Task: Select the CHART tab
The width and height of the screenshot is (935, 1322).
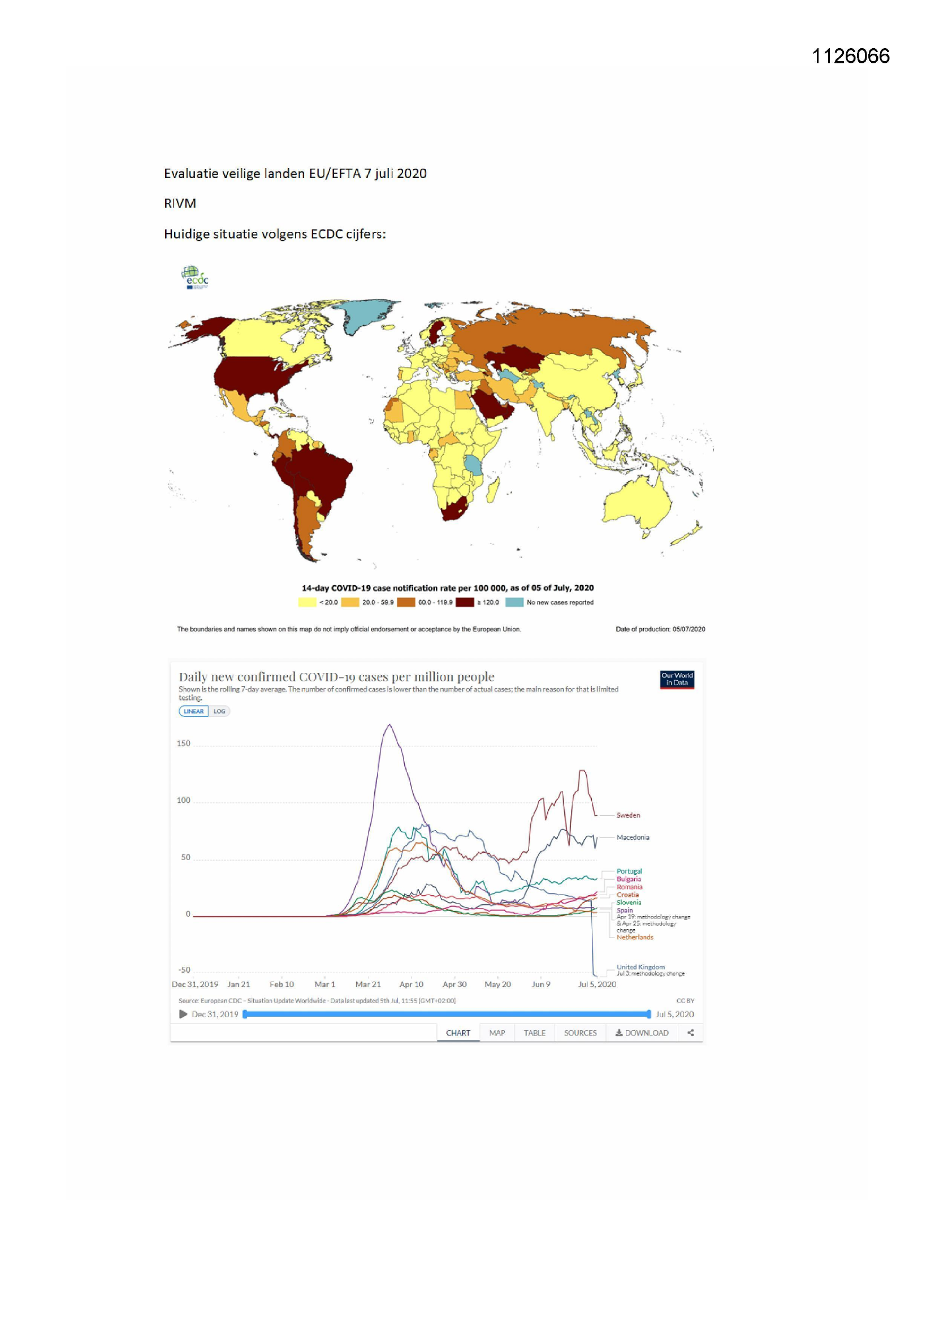Action: pos(458,1032)
